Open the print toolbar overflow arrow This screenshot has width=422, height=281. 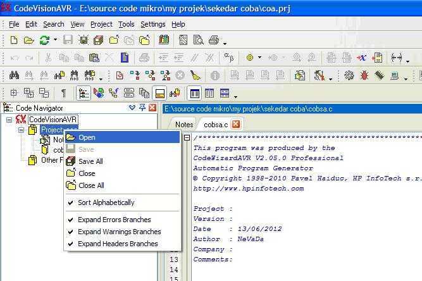tap(225, 43)
